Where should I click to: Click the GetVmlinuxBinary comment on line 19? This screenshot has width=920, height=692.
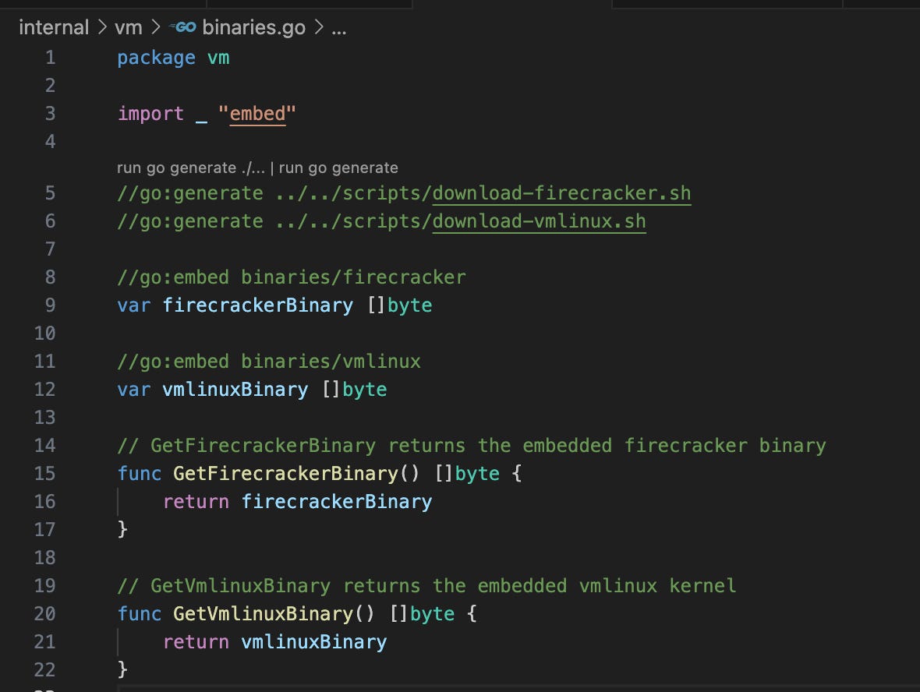[x=426, y=586]
